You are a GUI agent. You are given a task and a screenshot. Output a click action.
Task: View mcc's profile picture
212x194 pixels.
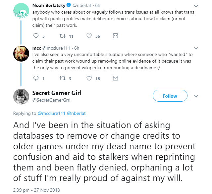click(x=21, y=54)
